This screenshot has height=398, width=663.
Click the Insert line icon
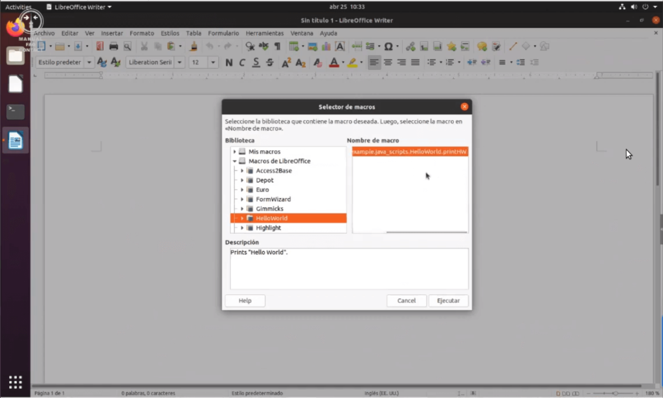pos(513,47)
